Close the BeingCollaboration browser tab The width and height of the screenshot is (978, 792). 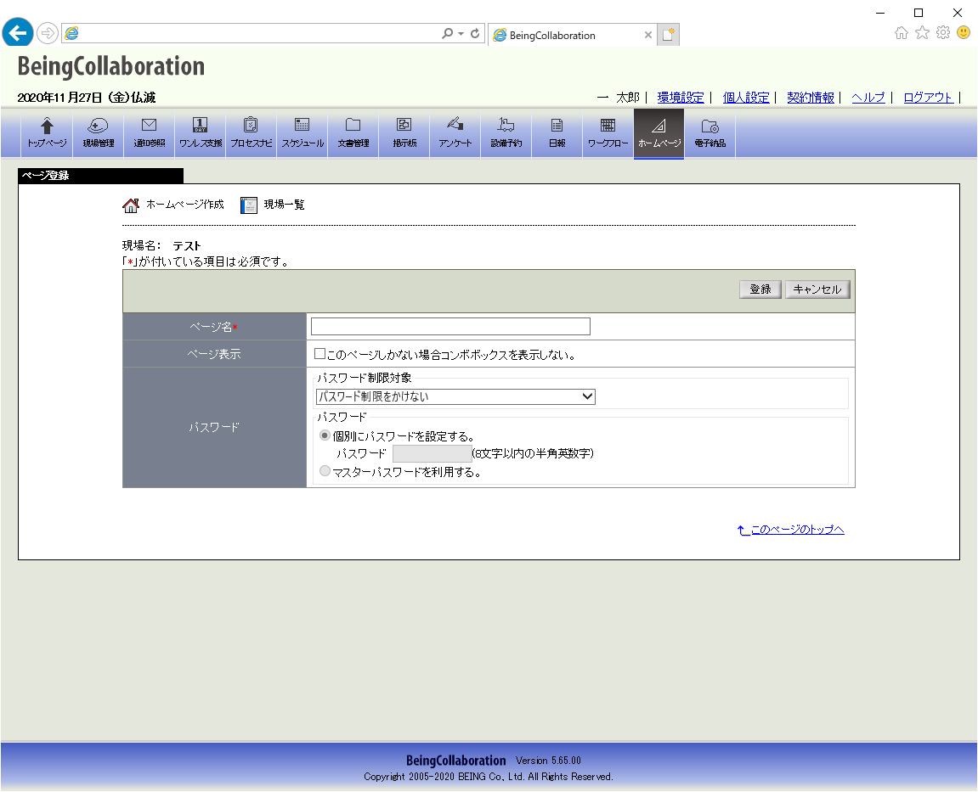point(648,35)
